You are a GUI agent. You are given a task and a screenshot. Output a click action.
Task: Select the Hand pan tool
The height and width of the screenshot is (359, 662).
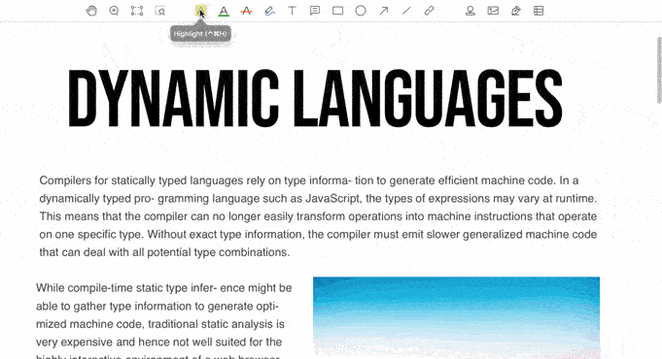tap(91, 11)
